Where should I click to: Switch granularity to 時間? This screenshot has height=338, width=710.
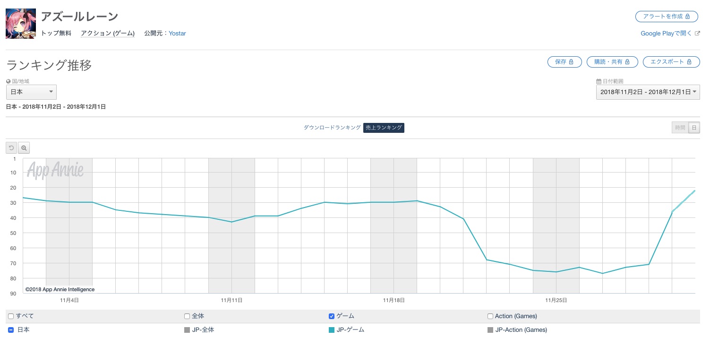[680, 128]
